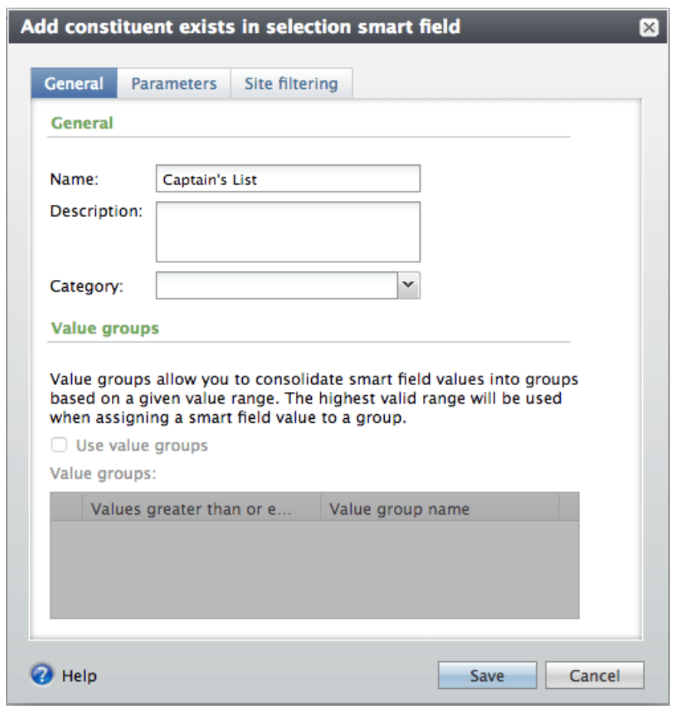Viewport: 682px width, 718px height.
Task: Expand the Category dropdown arrow
Action: point(408,285)
